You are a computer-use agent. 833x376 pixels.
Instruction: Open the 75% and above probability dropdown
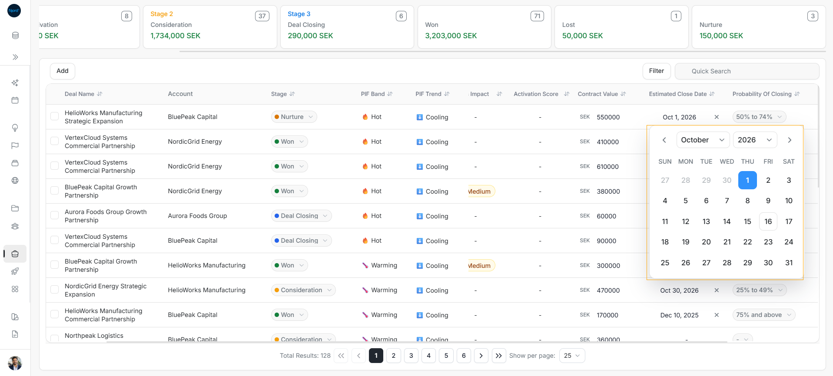(x=764, y=315)
